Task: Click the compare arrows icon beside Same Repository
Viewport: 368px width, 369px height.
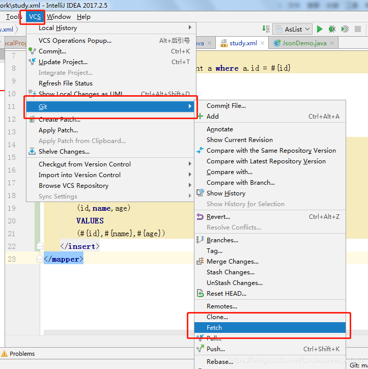Action: [200, 150]
